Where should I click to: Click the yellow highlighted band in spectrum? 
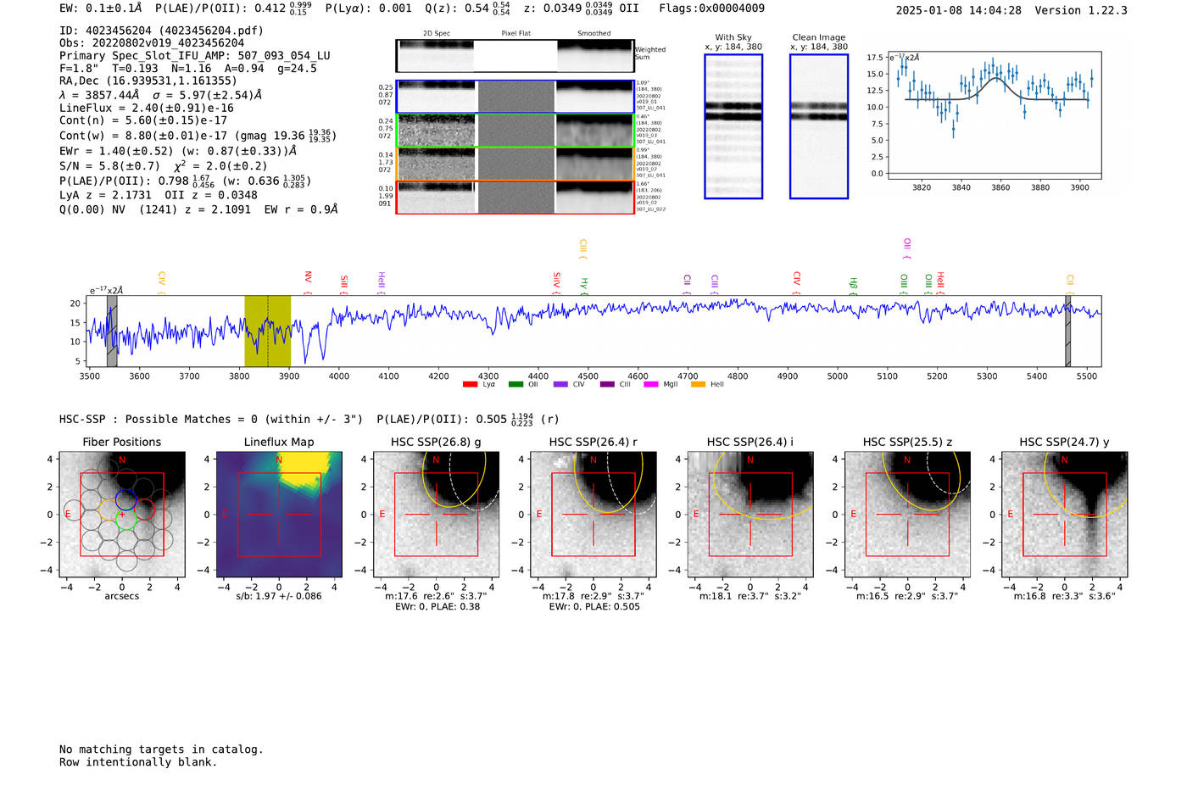click(267, 332)
